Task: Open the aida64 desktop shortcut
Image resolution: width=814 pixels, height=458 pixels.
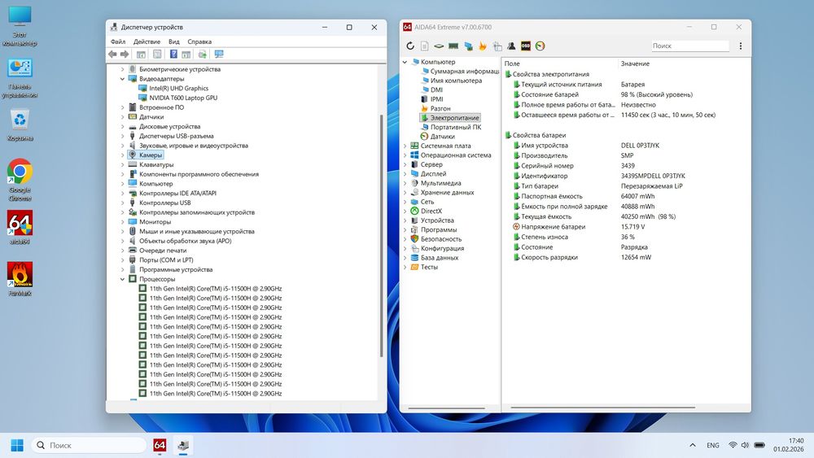Action: [x=20, y=228]
